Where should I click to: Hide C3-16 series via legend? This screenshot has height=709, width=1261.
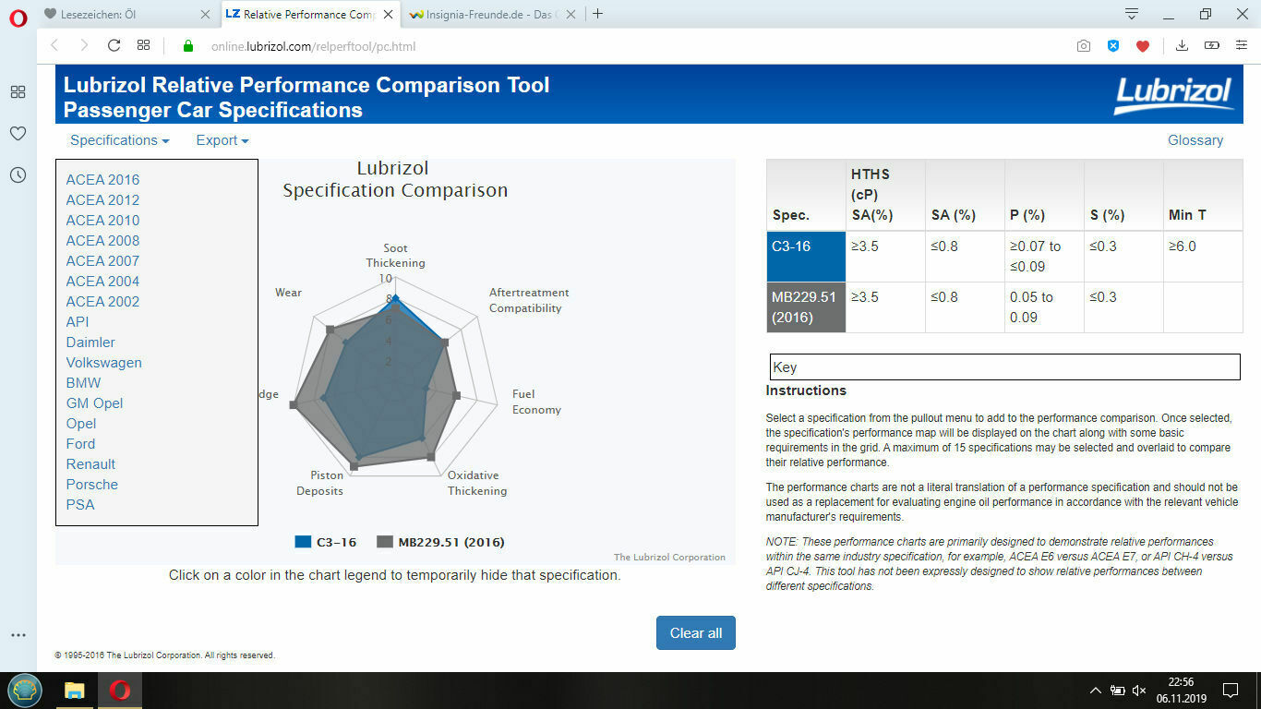pyautogui.click(x=326, y=542)
